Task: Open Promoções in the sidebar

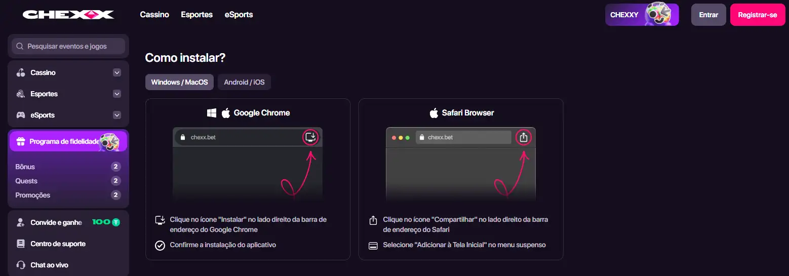Action: [33, 195]
